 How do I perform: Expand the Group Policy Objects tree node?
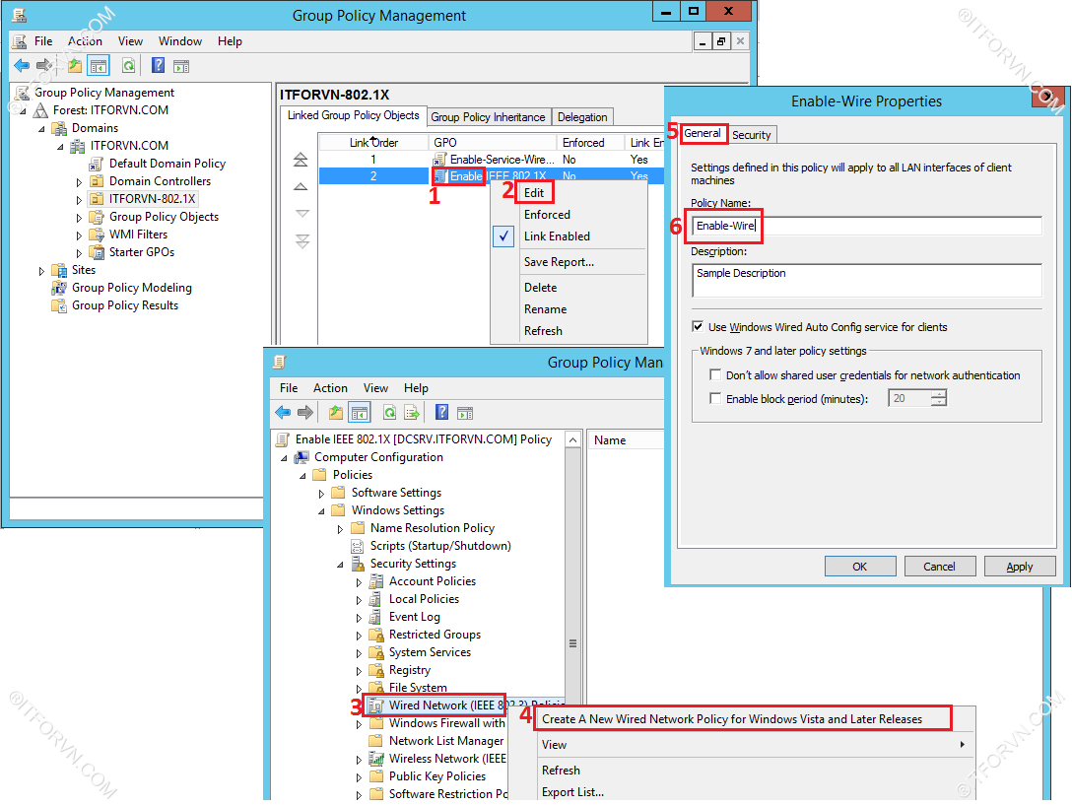coord(80,217)
